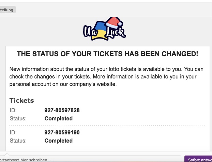Click the purple 'Sofort antworten' button

pyautogui.click(x=198, y=159)
